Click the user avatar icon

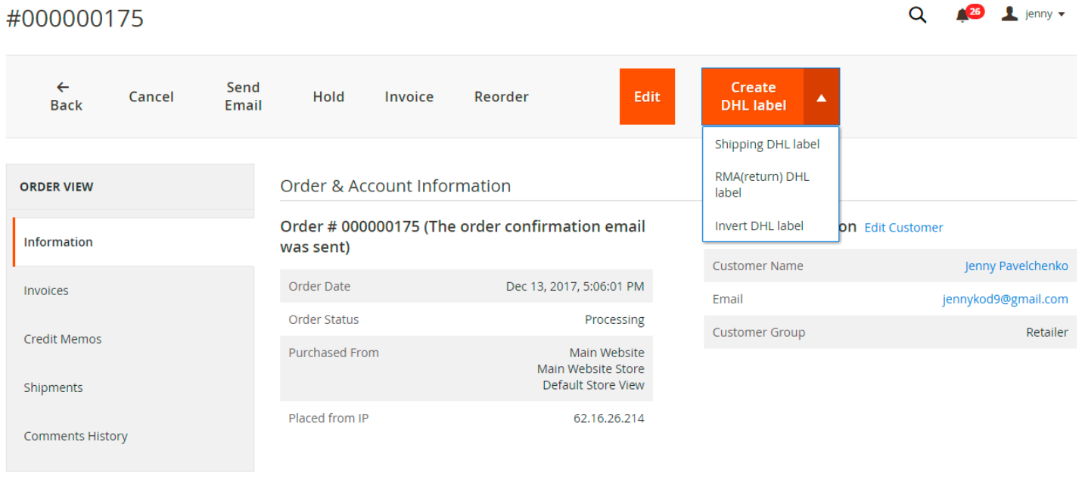1009,14
